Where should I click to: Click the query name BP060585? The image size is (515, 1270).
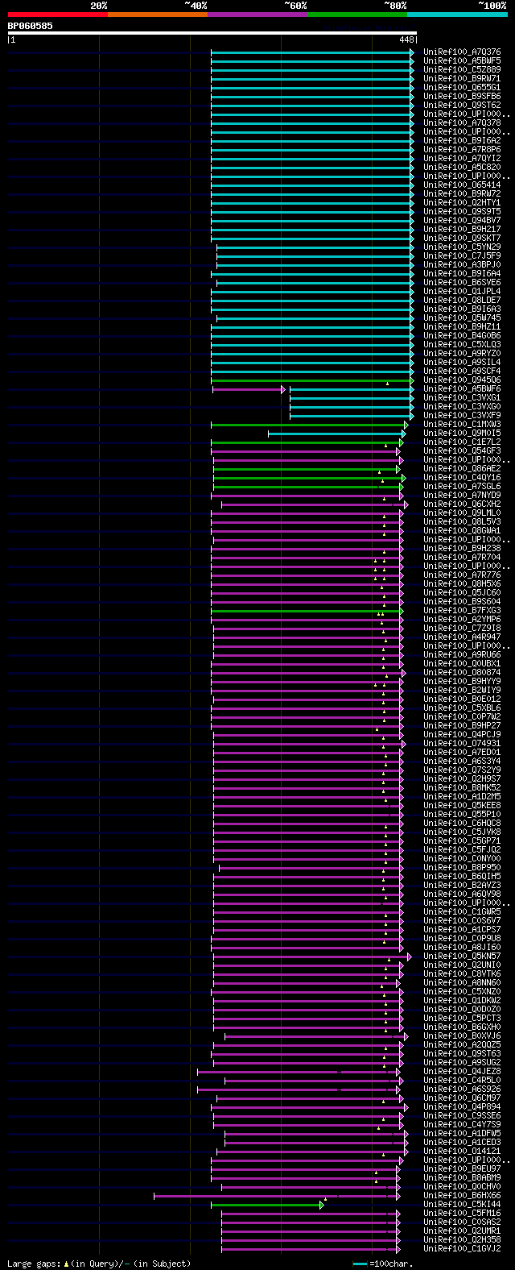click(31, 26)
